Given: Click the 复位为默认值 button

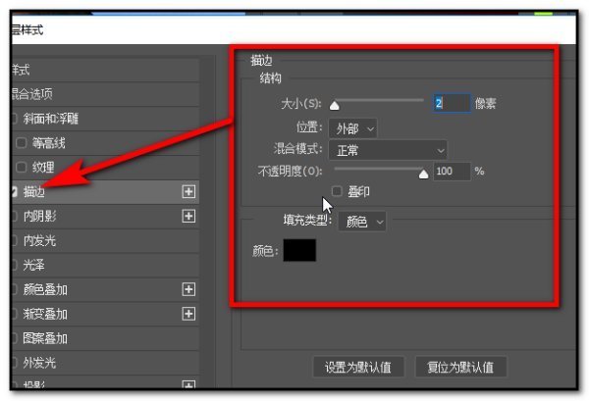Looking at the screenshot, I should [460, 368].
